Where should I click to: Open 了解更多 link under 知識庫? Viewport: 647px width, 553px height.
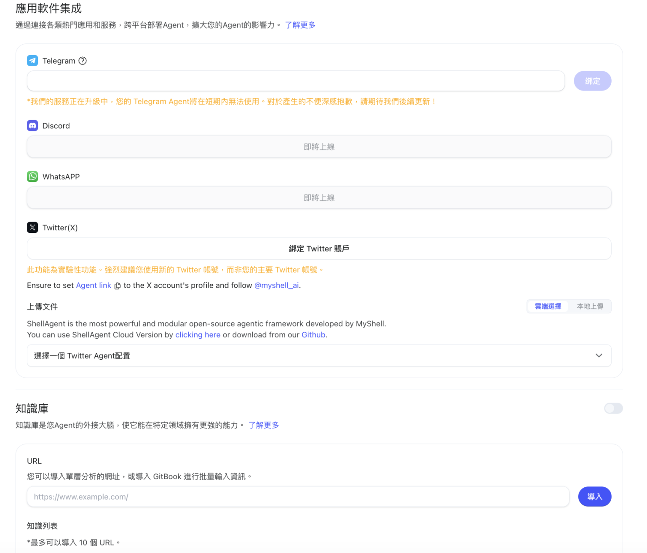pos(264,425)
